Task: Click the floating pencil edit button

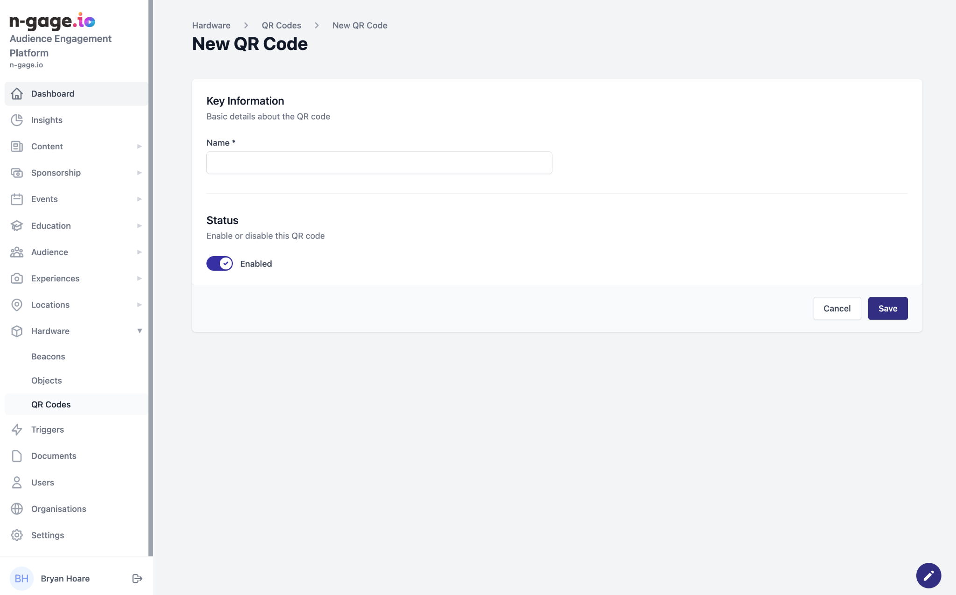Action: 928,575
